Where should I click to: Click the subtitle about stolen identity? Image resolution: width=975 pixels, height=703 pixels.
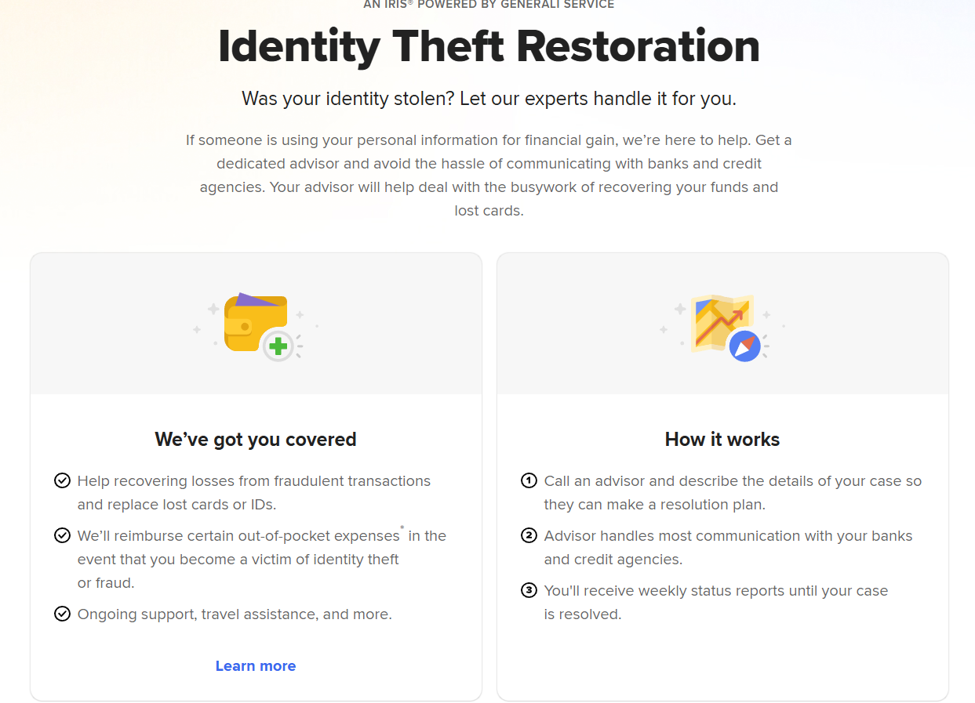click(x=488, y=99)
